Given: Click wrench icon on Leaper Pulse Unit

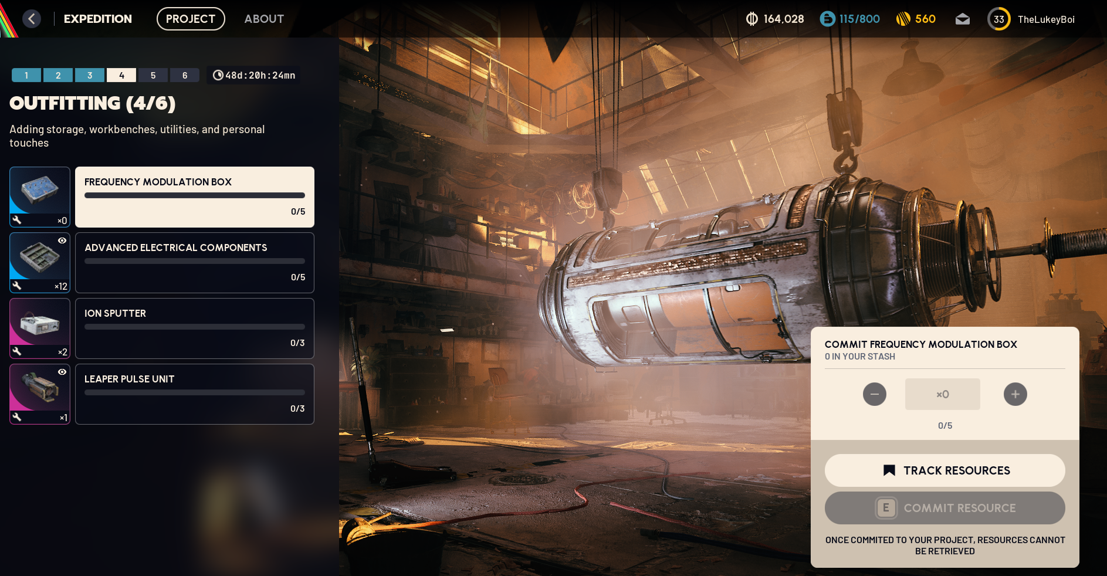Looking at the screenshot, I should [17, 417].
